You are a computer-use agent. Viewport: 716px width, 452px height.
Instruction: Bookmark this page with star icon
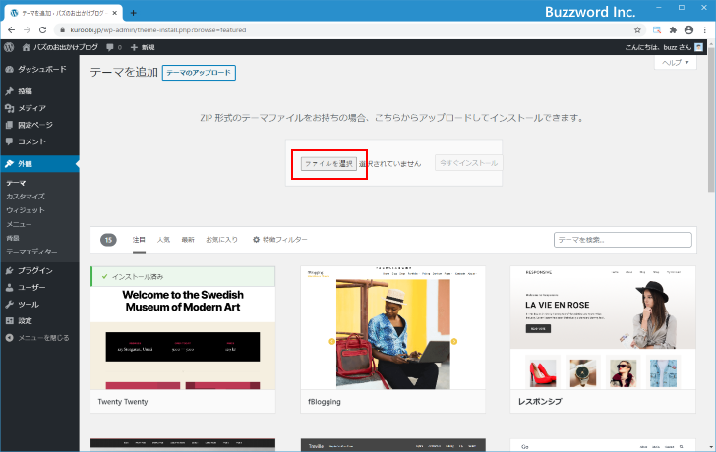tap(637, 30)
